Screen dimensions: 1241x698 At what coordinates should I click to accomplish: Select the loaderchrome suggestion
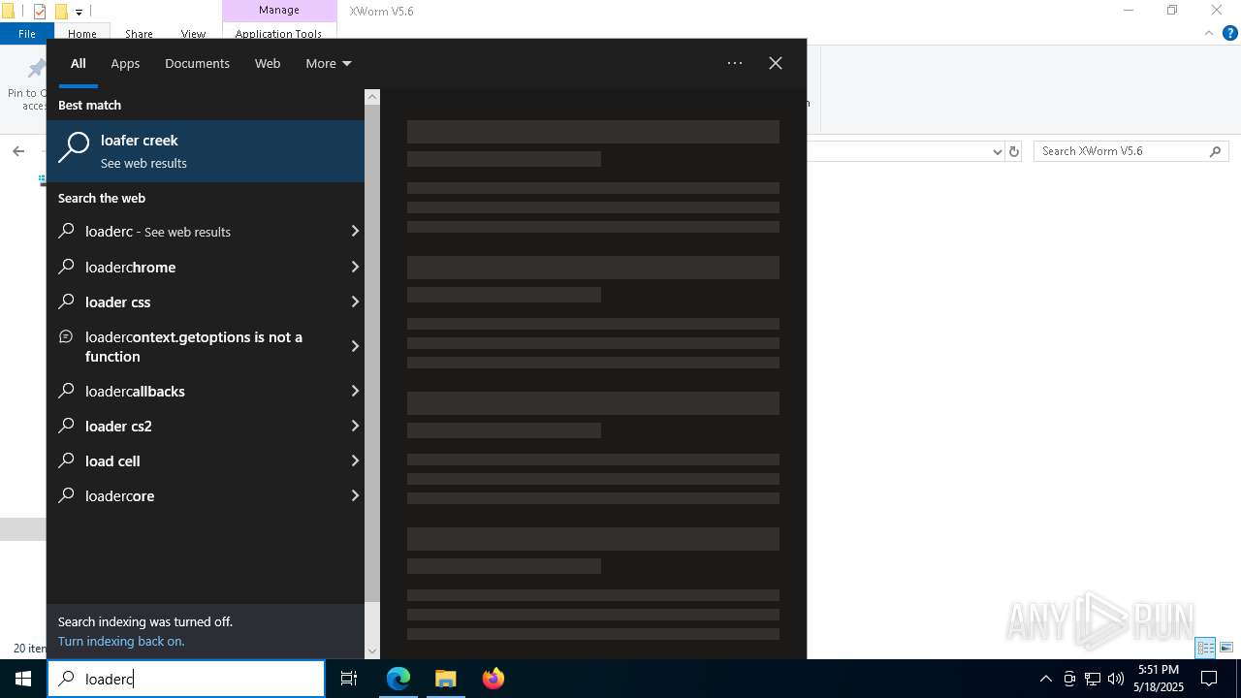[x=196, y=267]
